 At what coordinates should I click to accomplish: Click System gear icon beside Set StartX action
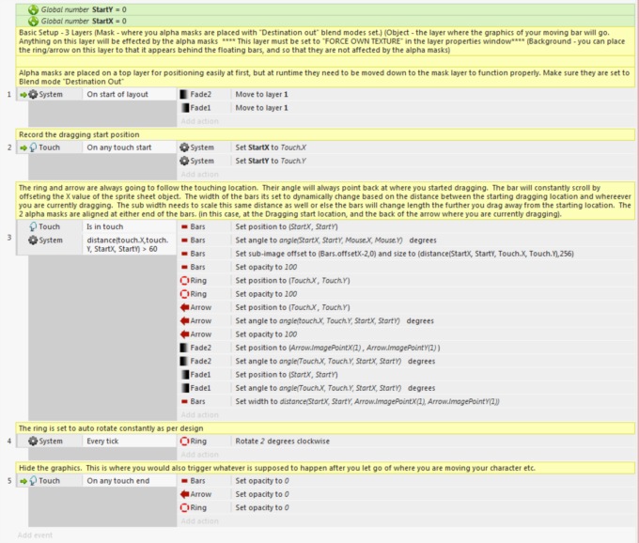[x=184, y=147]
